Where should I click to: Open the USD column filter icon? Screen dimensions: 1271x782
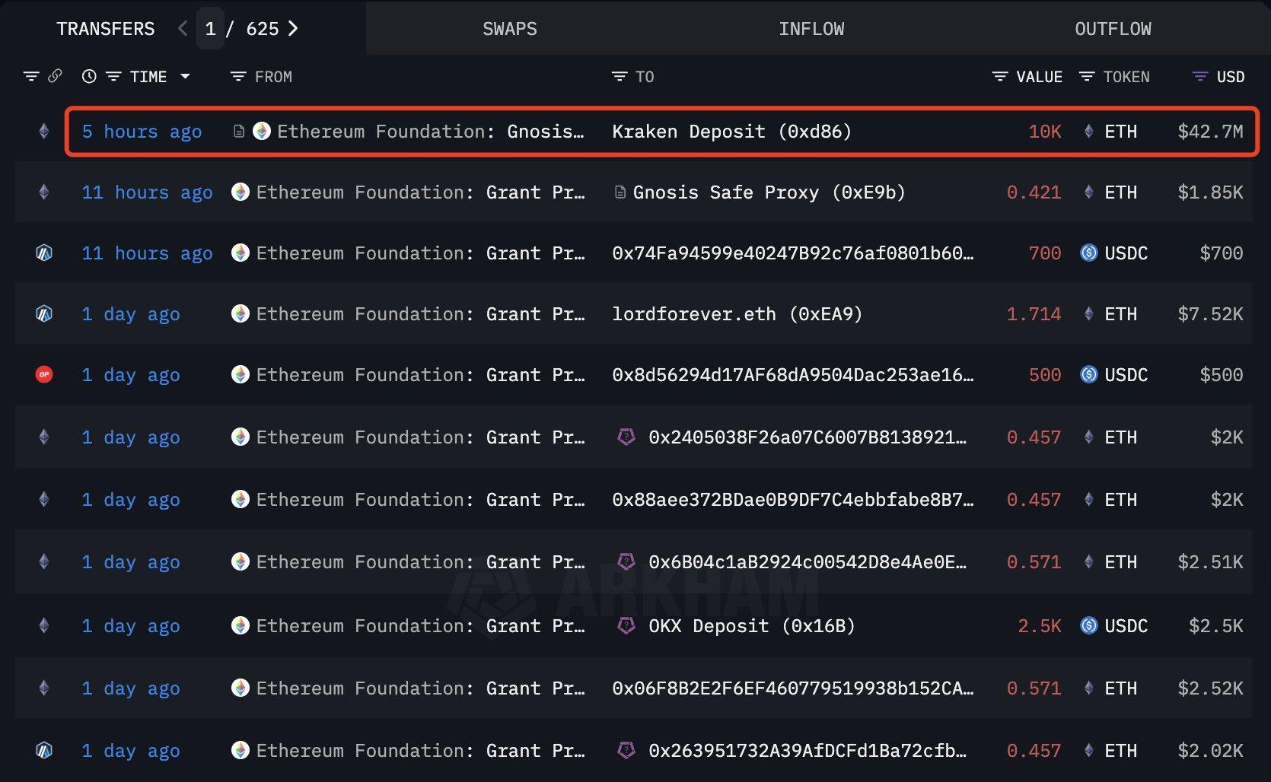coord(1199,76)
